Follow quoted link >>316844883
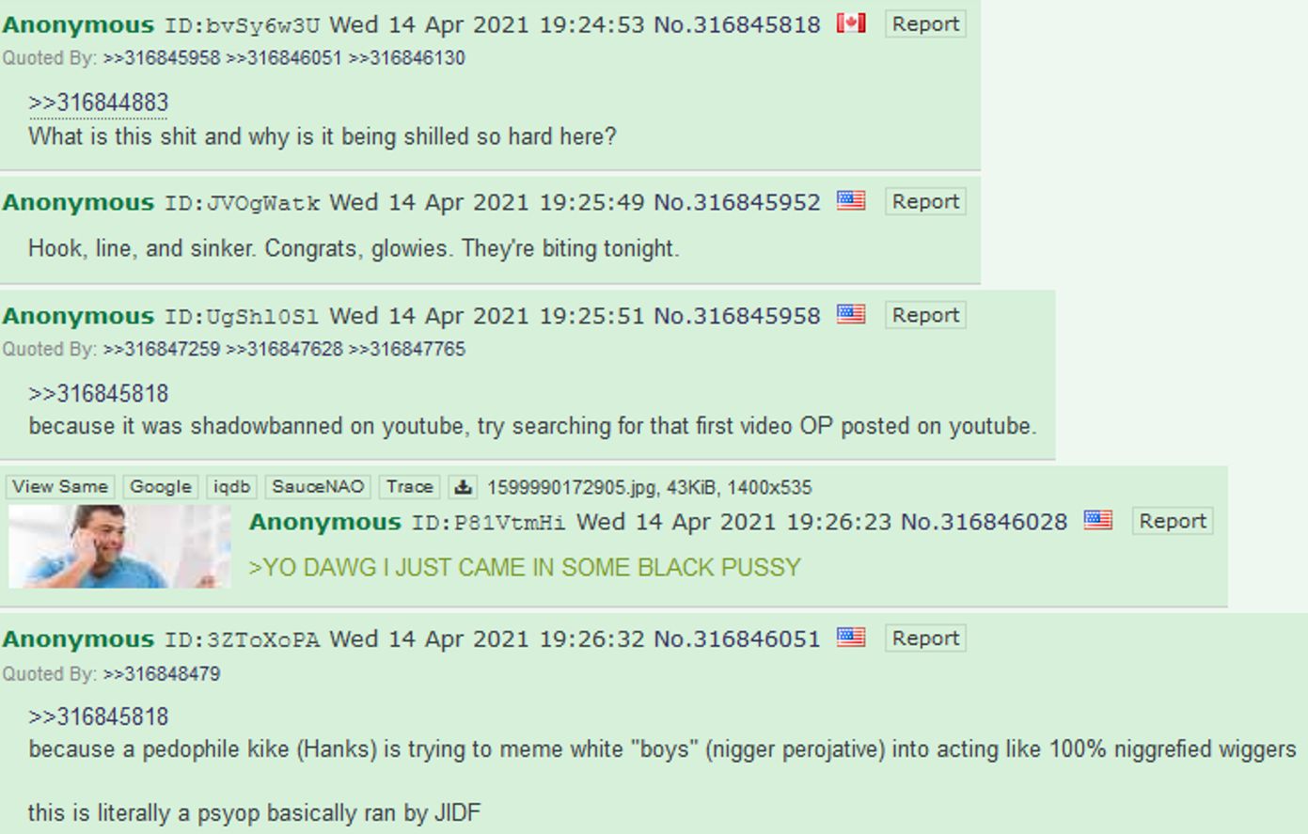Viewport: 1308px width, 834px height. pos(99,102)
